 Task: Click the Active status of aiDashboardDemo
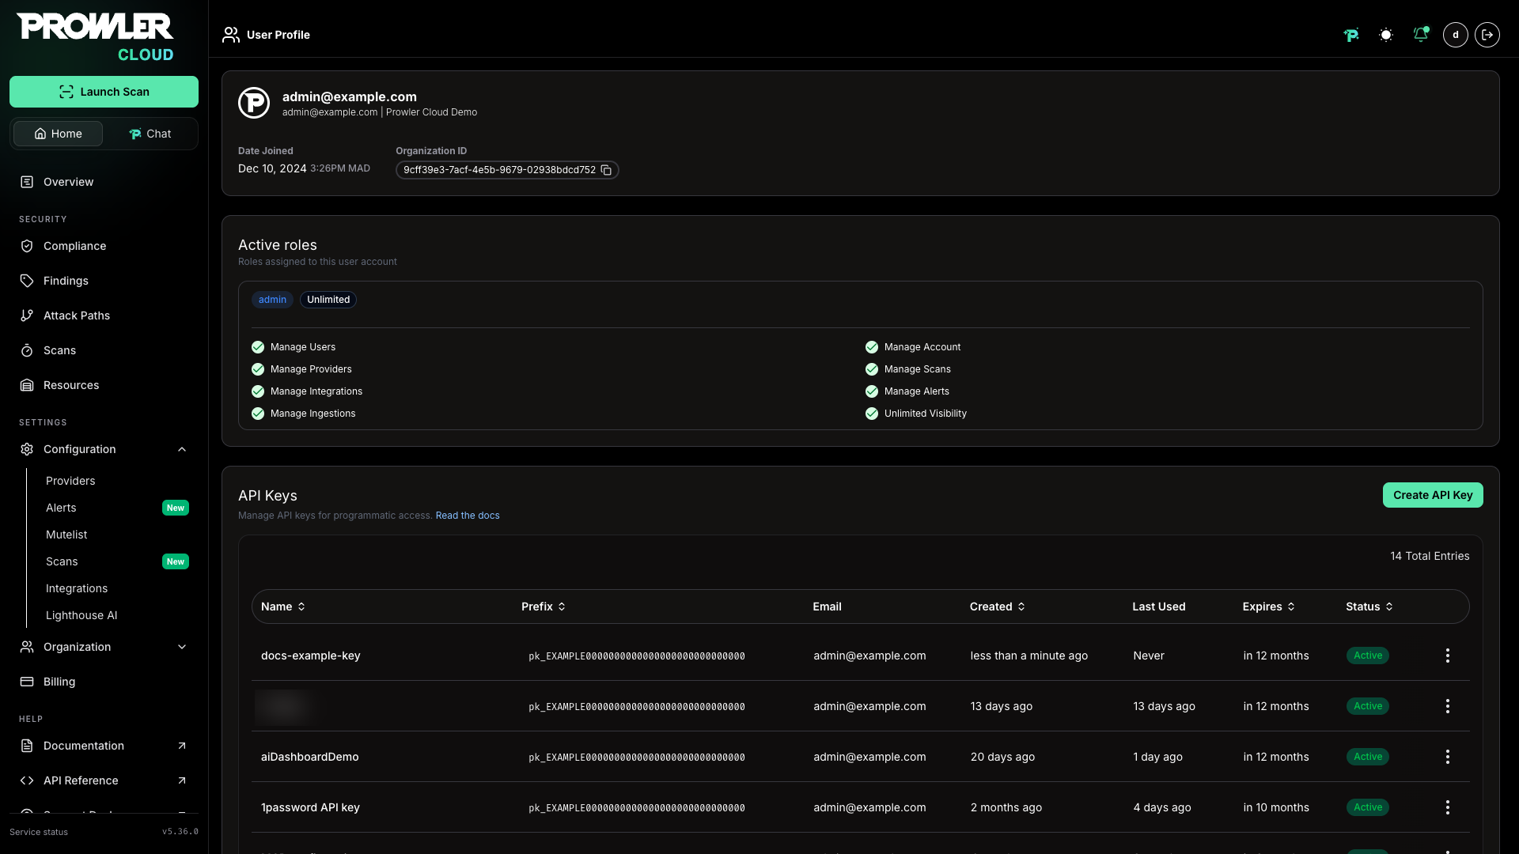point(1368,757)
